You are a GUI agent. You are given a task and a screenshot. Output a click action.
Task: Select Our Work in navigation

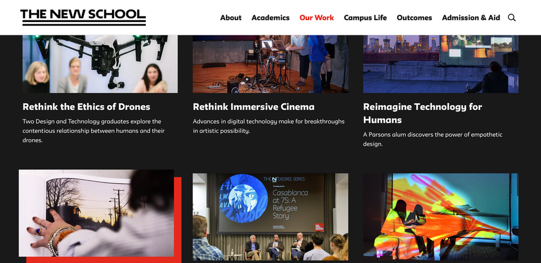point(317,18)
